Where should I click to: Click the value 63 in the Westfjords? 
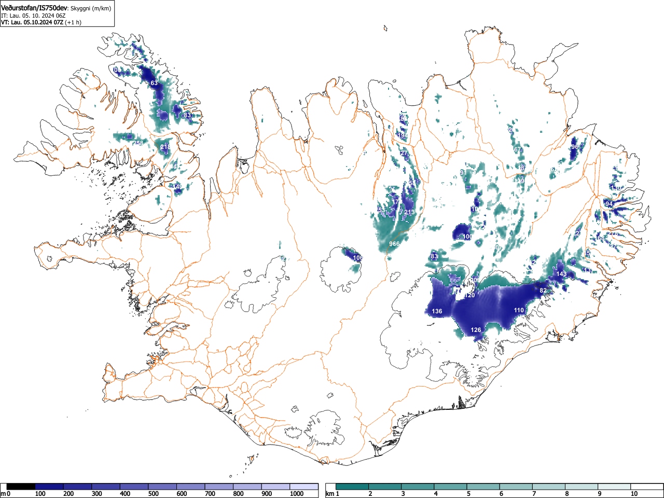click(154, 83)
